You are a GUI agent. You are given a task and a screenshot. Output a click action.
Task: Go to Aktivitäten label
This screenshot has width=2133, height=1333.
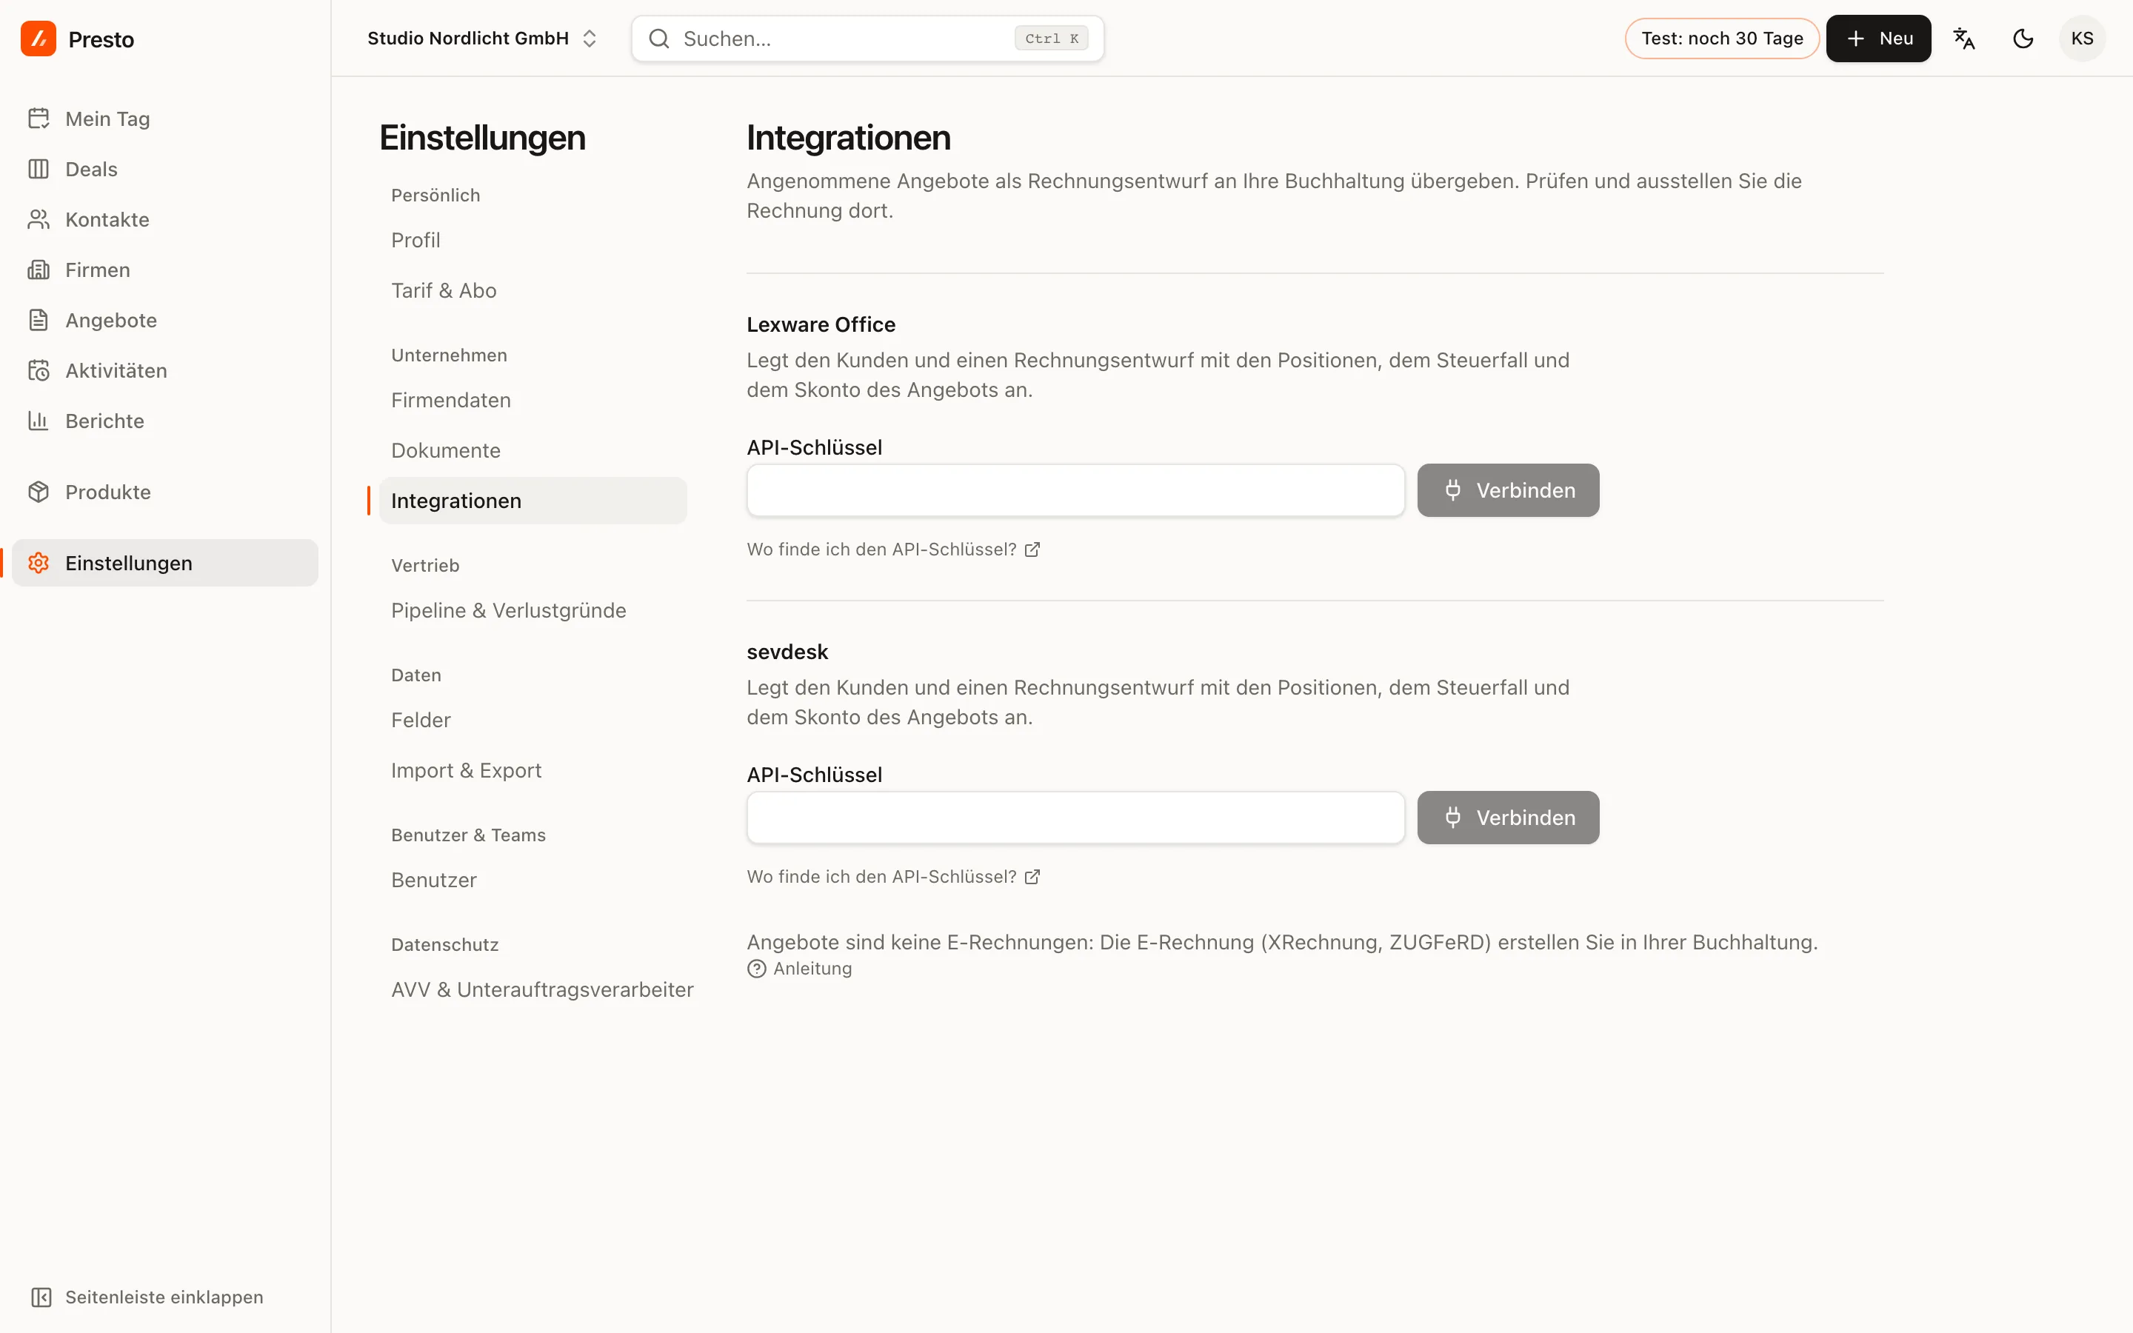tap(116, 370)
